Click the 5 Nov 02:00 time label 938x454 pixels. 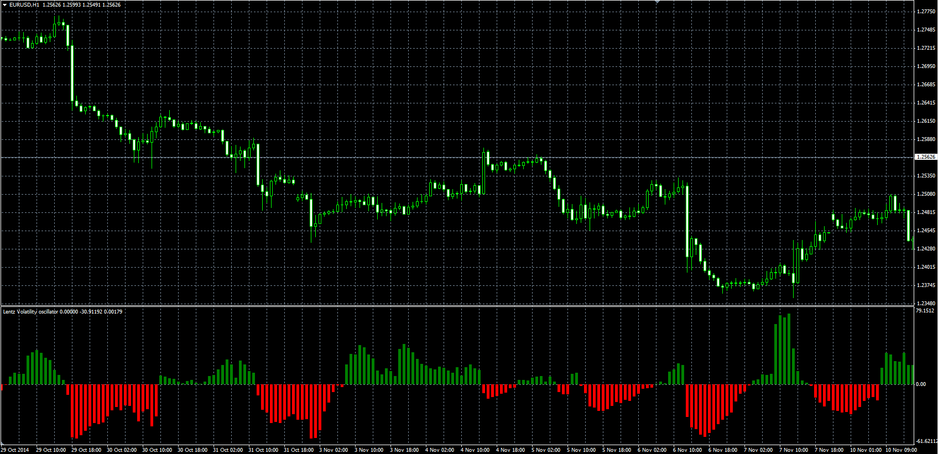point(546,450)
